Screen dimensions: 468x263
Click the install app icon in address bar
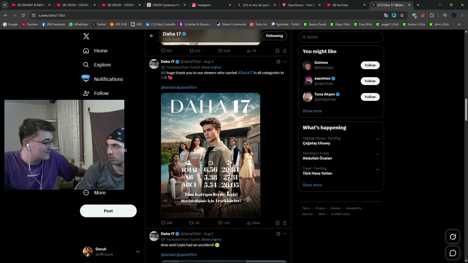(394, 15)
